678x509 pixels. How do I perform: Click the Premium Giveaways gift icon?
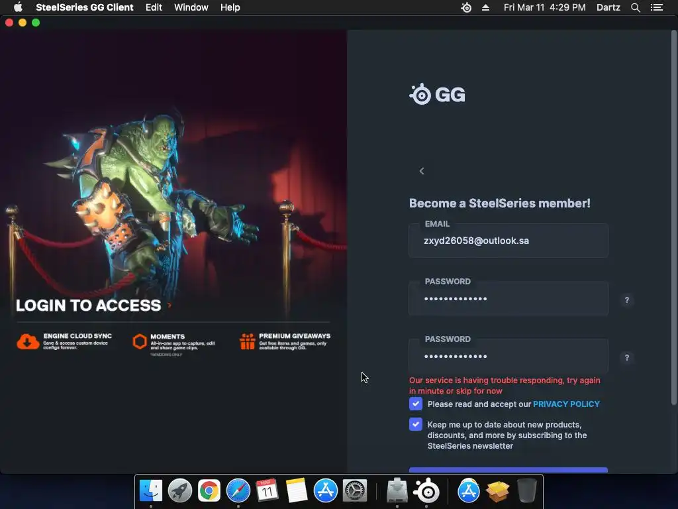pos(248,341)
